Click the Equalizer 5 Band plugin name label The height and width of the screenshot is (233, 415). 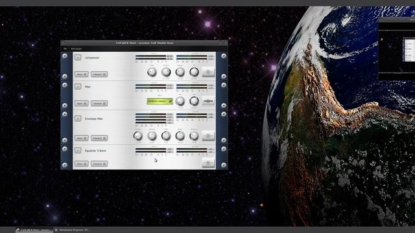[x=95, y=151]
